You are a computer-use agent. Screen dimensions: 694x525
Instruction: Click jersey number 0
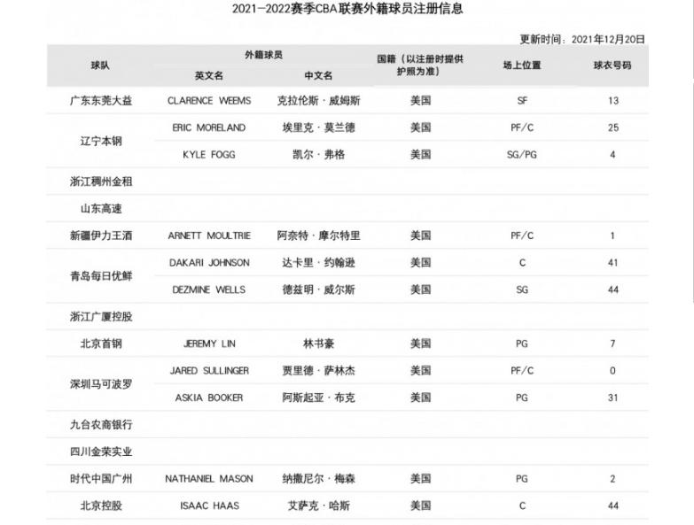(x=612, y=370)
